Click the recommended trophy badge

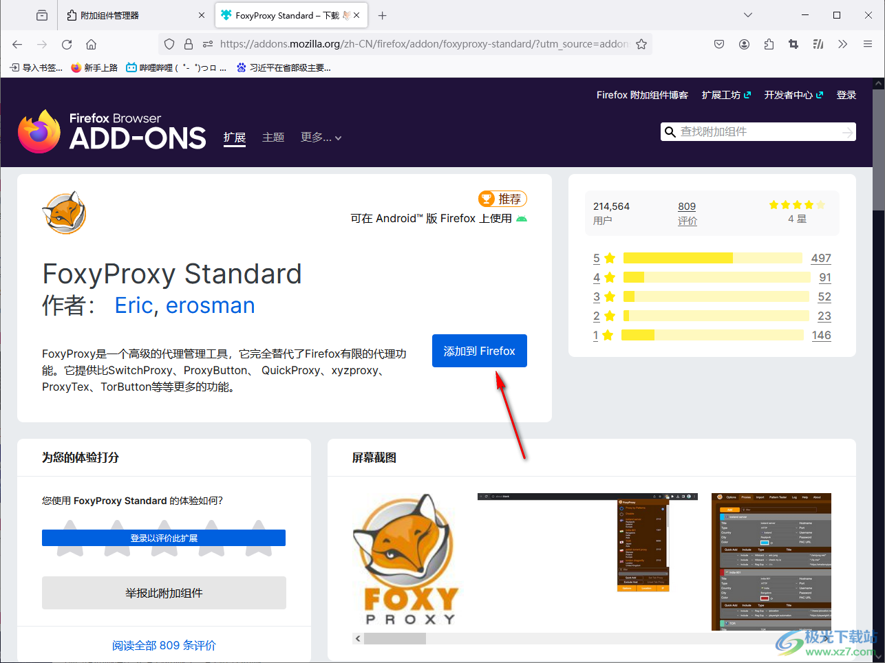coord(502,199)
